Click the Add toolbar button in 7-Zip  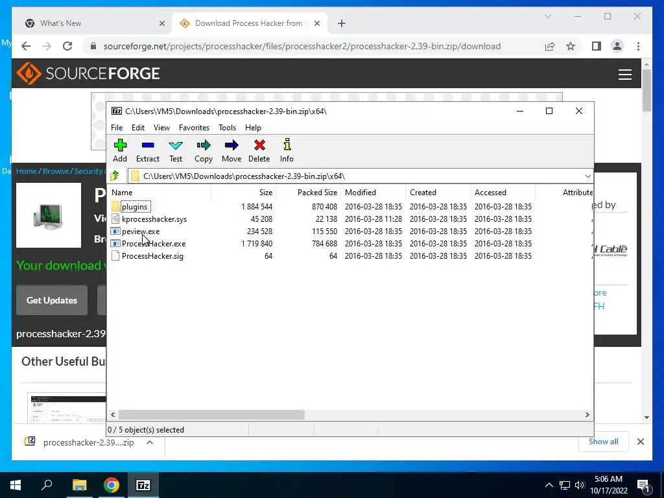(x=120, y=150)
